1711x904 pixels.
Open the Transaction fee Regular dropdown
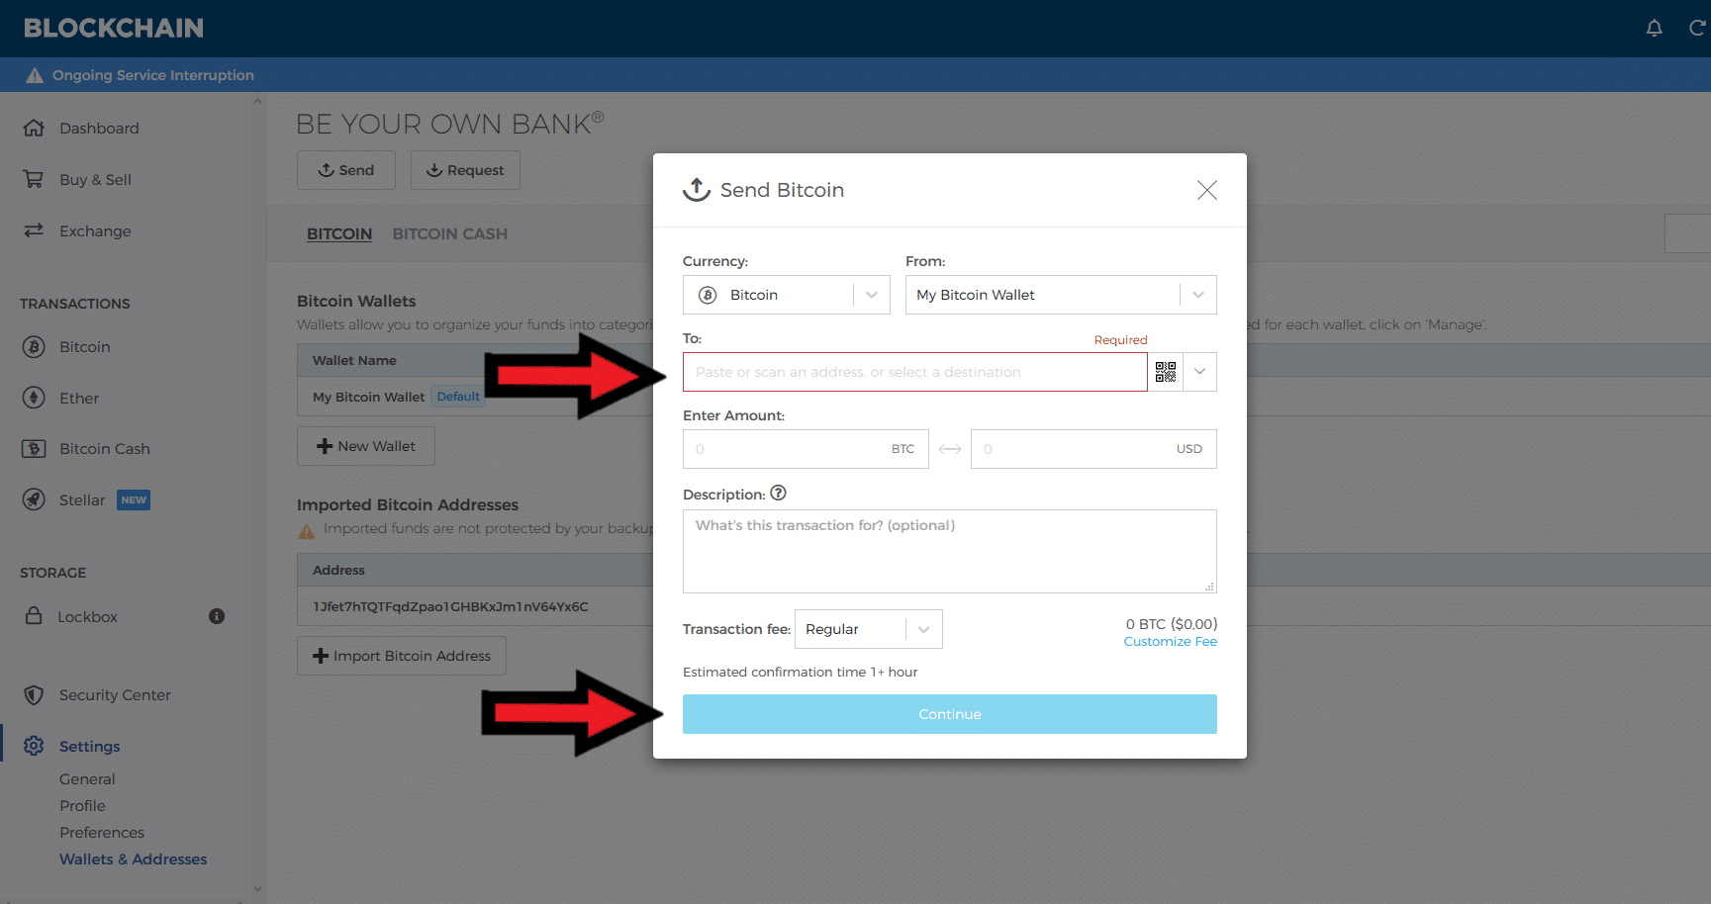pos(869,629)
